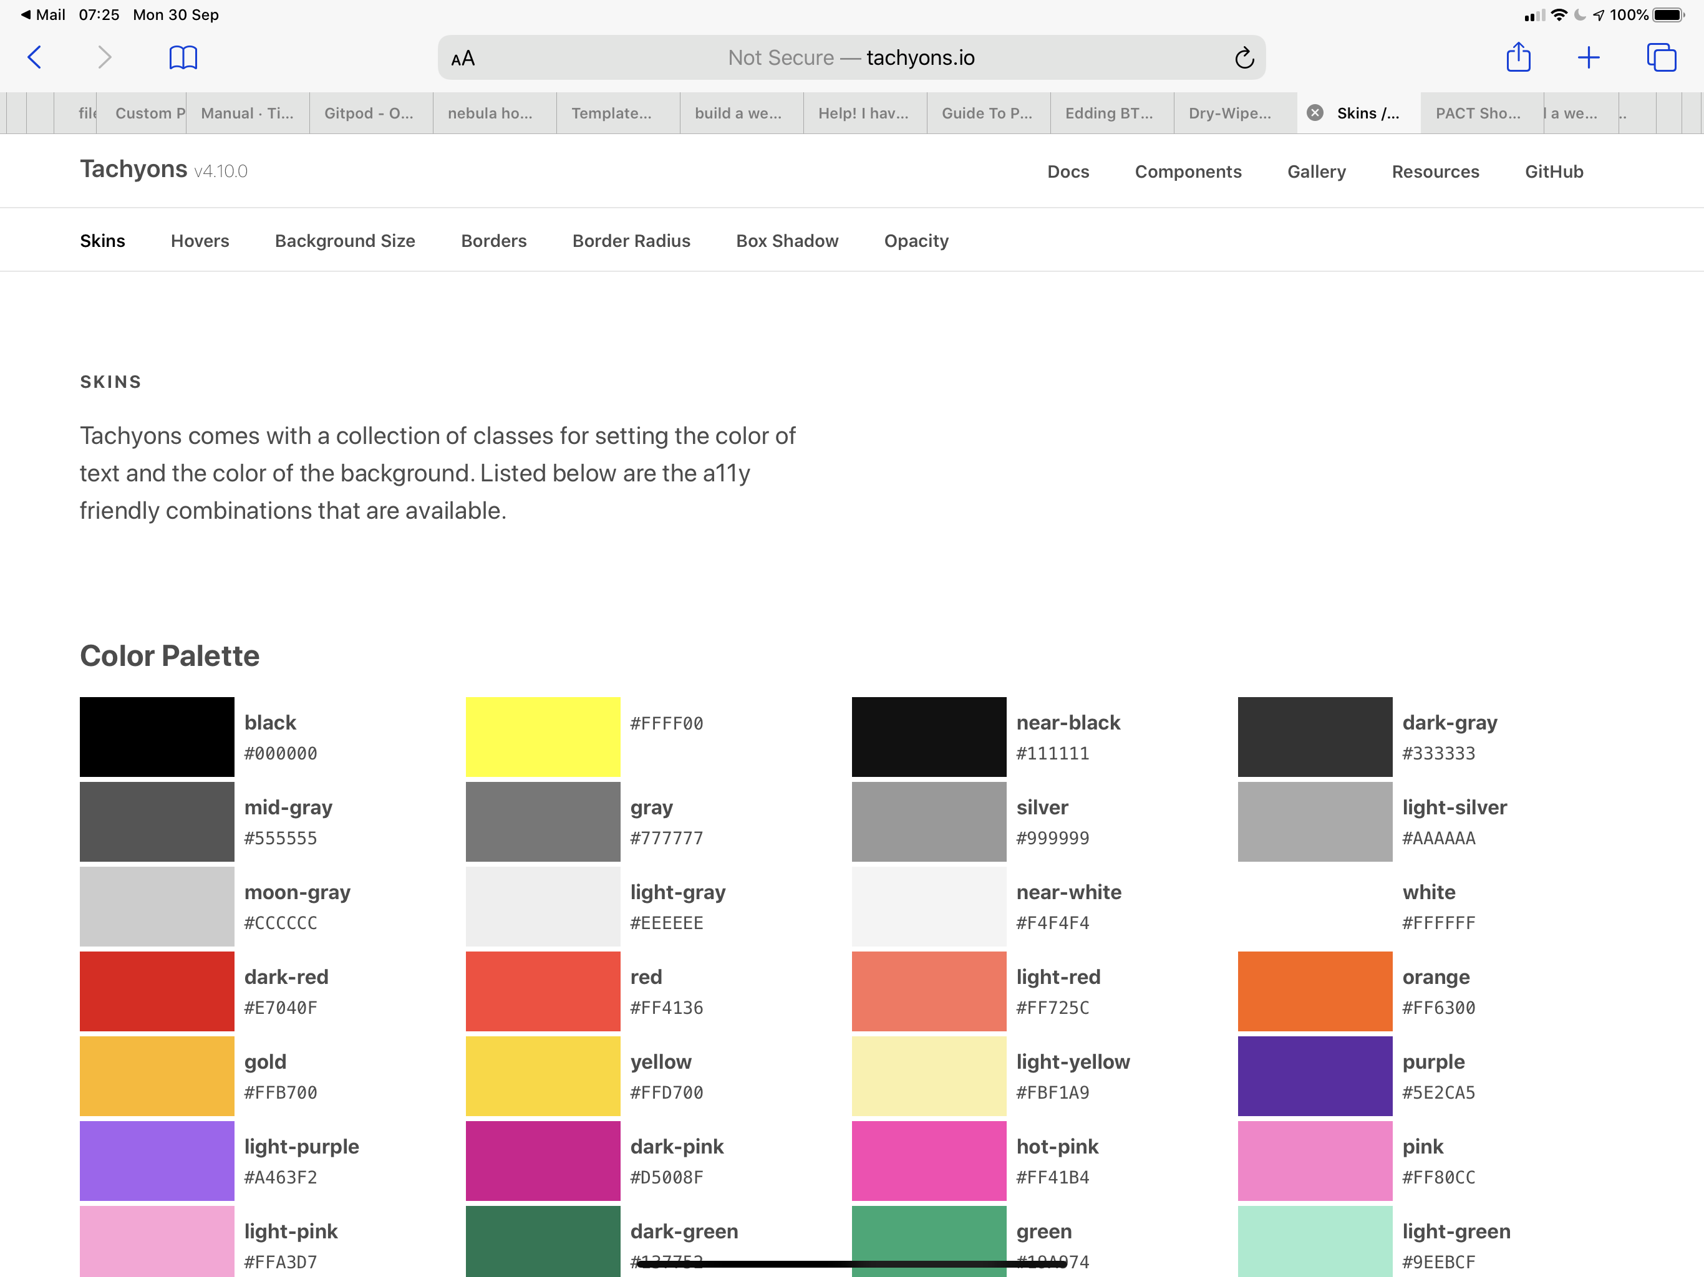Open the Components navigation link

(1188, 171)
